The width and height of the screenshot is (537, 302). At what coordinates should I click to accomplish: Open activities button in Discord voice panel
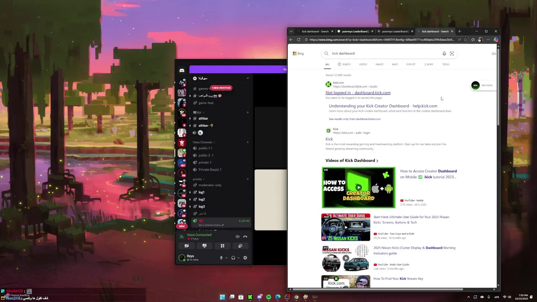point(222,246)
